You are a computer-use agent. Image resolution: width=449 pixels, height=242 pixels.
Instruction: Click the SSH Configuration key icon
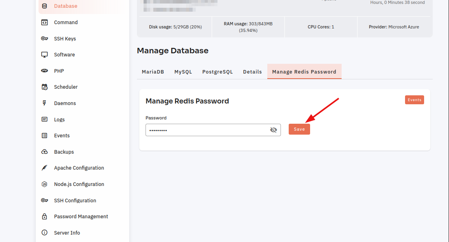44,200
